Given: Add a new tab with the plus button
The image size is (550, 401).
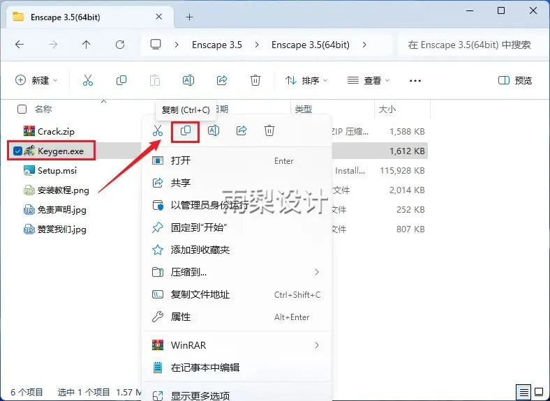Looking at the screenshot, I should pos(189,17).
